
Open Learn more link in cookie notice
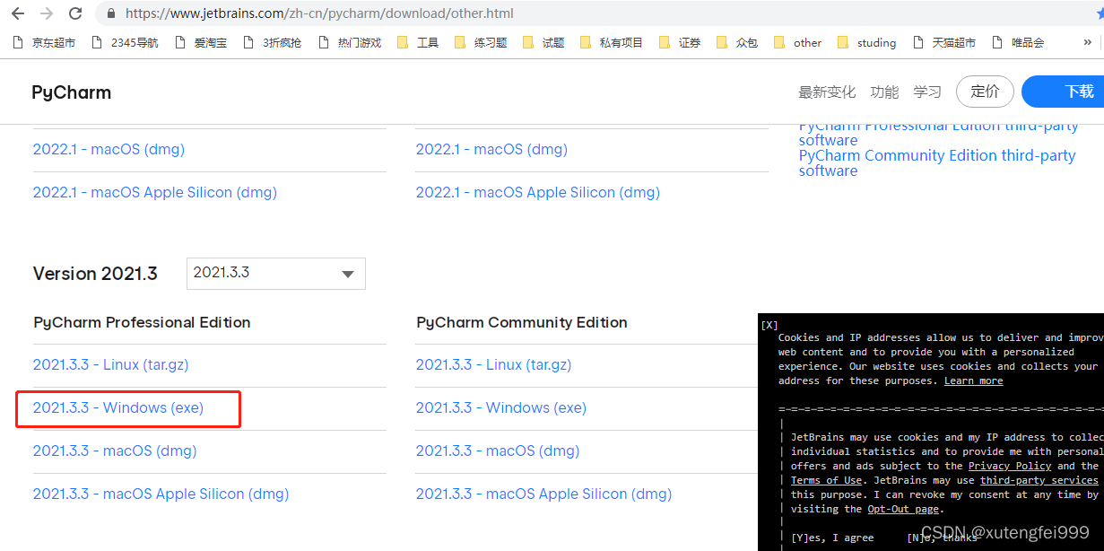[x=973, y=380]
